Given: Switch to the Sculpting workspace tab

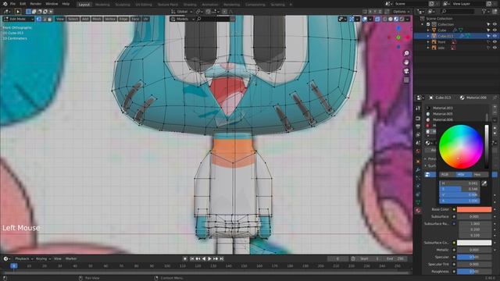Looking at the screenshot, I should [x=123, y=5].
